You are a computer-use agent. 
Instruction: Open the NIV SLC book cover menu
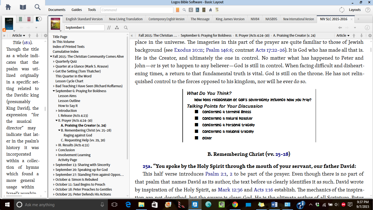tap(55, 24)
